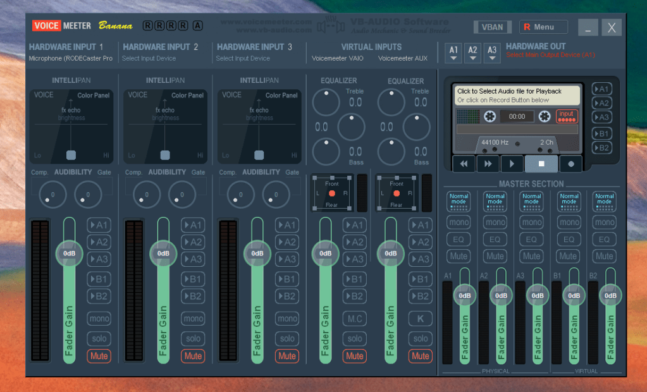Click the left cassette reel icon
The height and width of the screenshot is (392, 647).
coord(490,116)
